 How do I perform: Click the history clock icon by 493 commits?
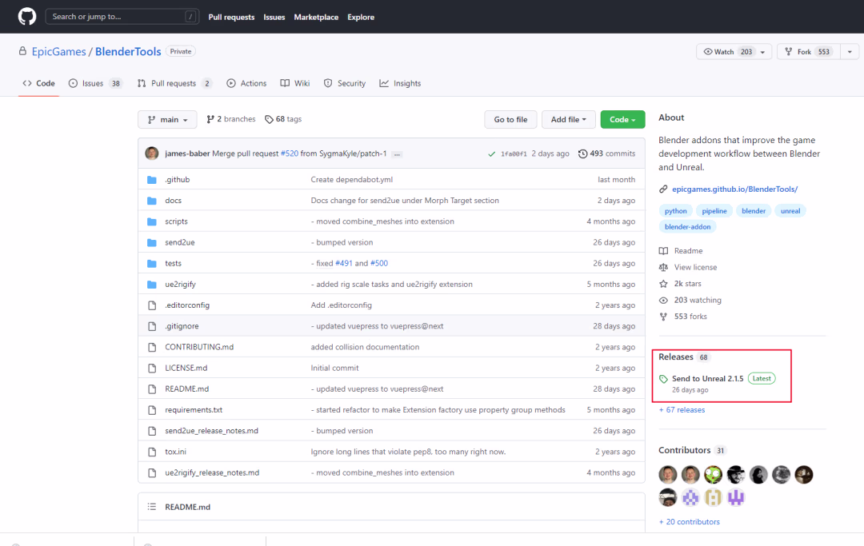coord(582,154)
